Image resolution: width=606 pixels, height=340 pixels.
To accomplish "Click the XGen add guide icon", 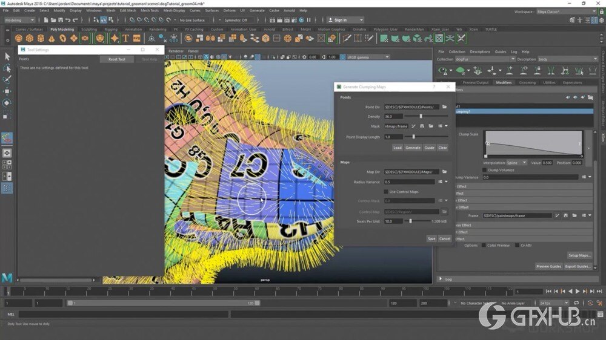I will [x=510, y=70].
